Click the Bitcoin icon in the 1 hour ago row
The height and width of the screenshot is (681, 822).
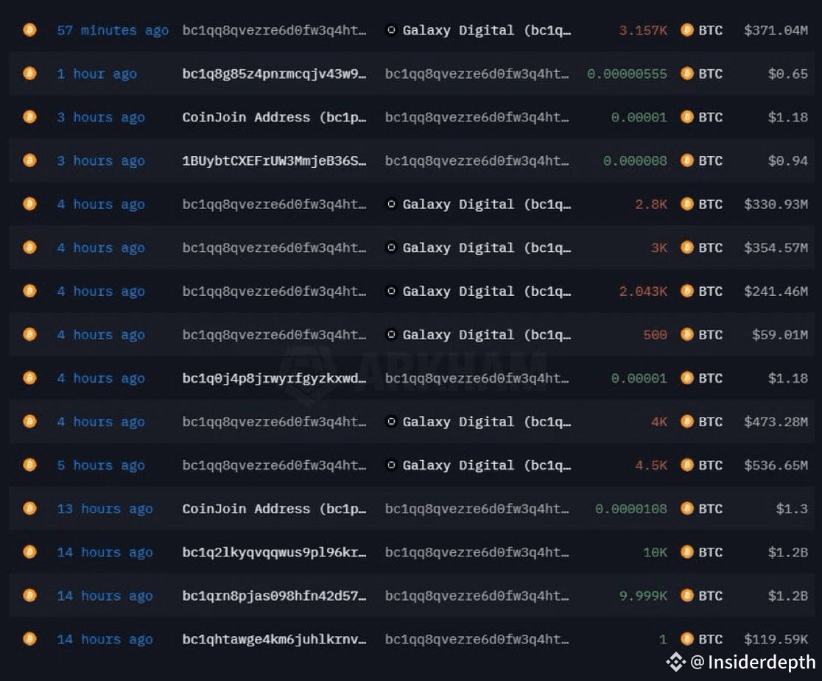pos(30,74)
